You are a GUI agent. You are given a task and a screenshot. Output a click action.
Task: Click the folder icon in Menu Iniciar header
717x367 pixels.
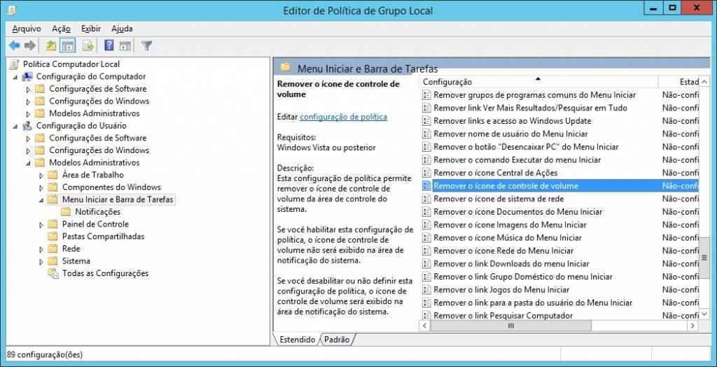286,67
